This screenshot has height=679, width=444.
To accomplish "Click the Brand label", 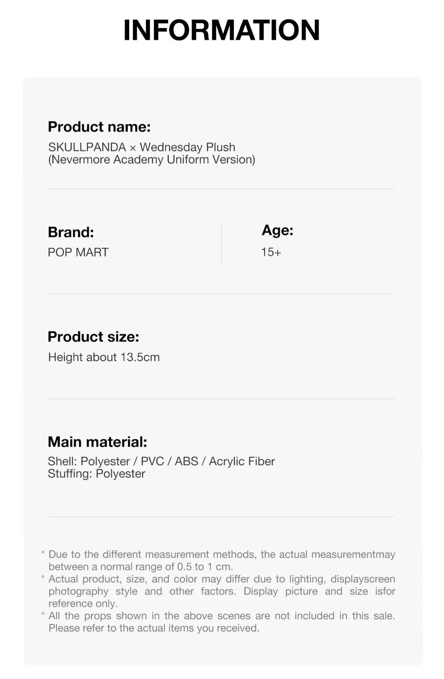I will click(x=71, y=232).
